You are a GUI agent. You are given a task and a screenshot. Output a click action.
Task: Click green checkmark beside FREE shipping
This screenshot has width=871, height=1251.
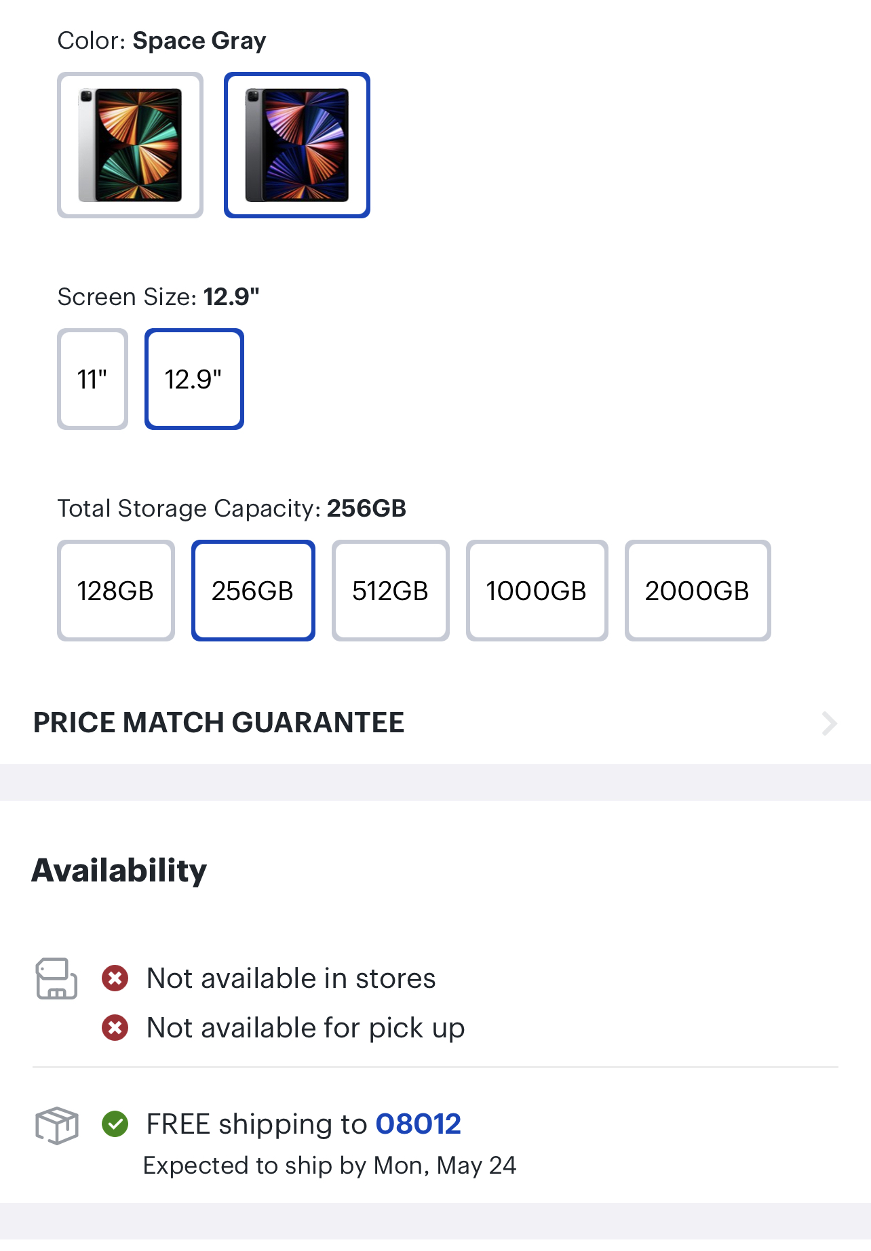(x=115, y=1124)
